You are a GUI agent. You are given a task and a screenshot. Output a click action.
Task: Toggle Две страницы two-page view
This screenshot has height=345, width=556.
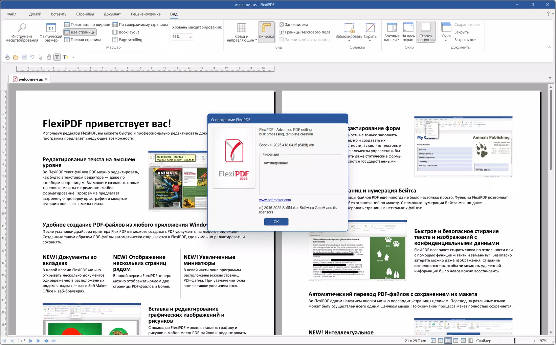[80, 32]
